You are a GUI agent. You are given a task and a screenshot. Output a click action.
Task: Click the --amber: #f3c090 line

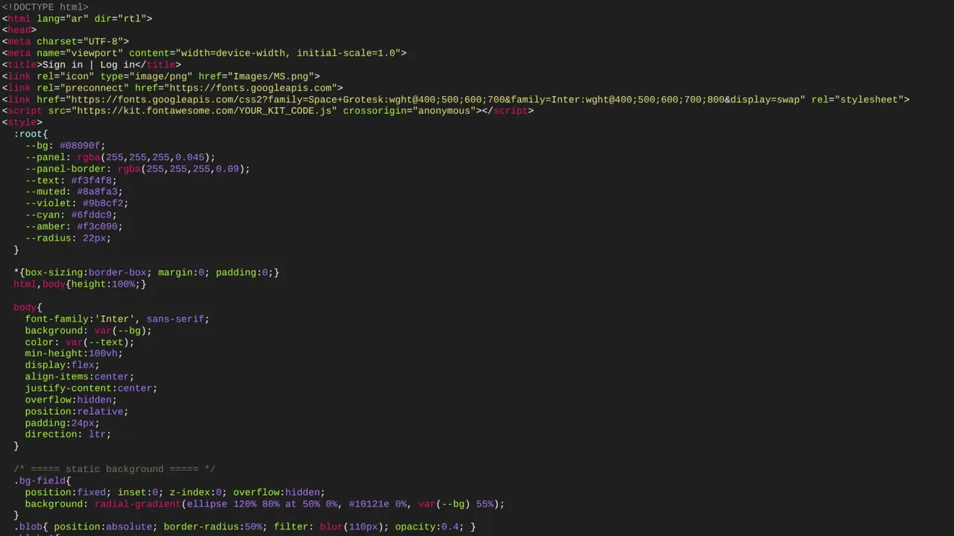[74, 226]
